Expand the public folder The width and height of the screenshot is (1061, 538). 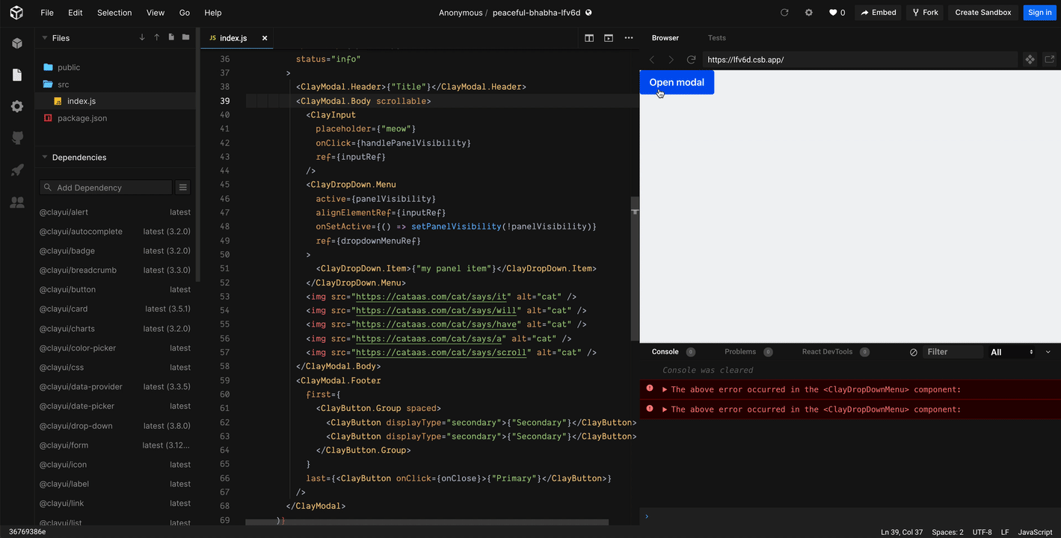(69, 67)
